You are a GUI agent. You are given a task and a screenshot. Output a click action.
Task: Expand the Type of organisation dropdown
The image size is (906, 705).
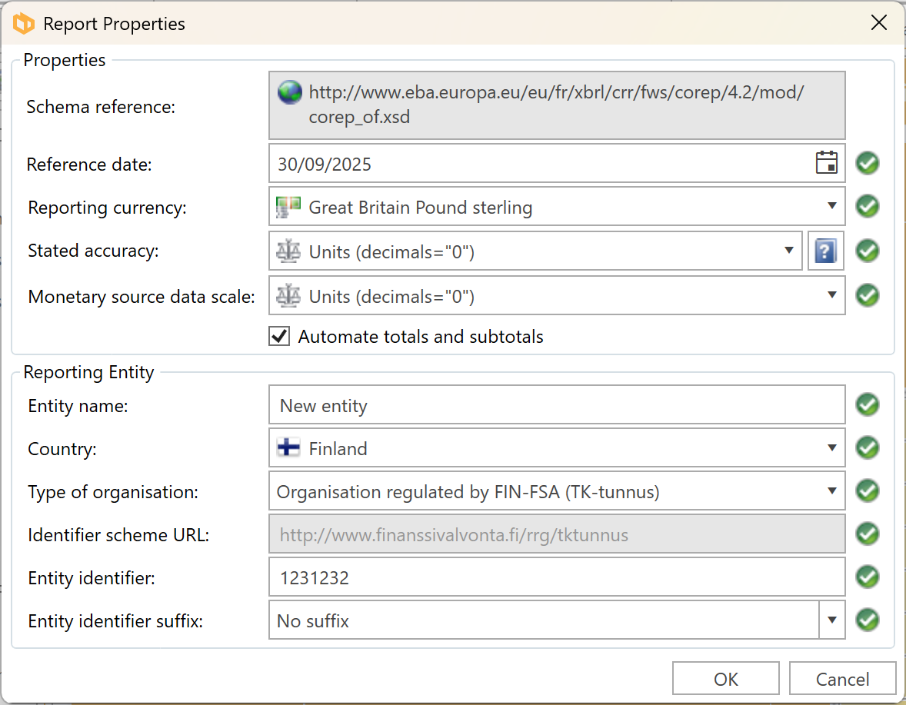pos(831,491)
